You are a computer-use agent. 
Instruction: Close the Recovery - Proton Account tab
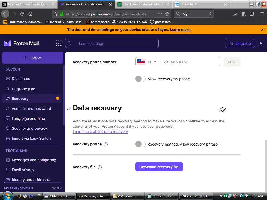110,4
